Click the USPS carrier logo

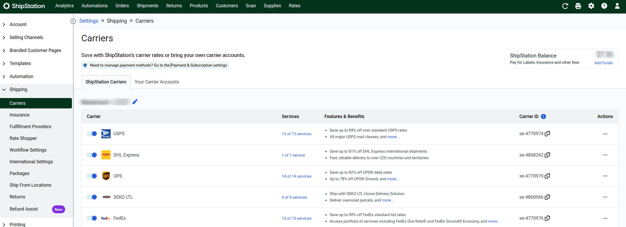106,134
